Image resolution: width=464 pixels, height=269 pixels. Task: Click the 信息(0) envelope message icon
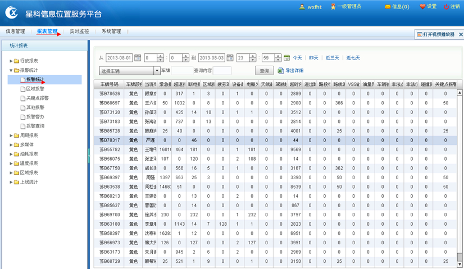388,7
